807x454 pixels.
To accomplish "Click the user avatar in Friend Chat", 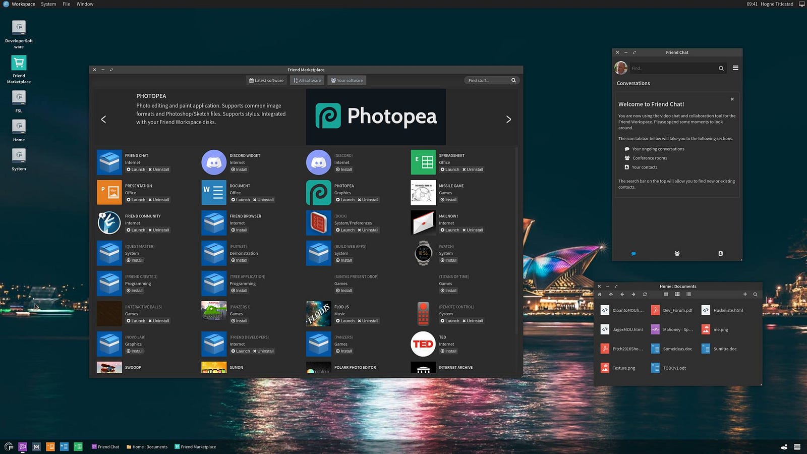I will (x=621, y=68).
